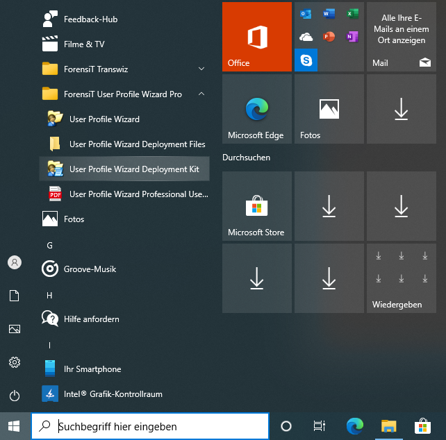Viewport: 446px width, 440px height.
Task: Open the Fotos tile
Action: [x=329, y=109]
